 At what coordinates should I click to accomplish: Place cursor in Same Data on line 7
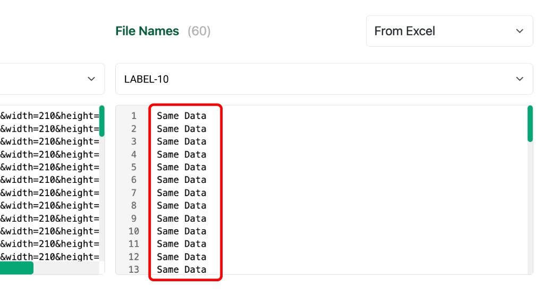click(x=181, y=193)
